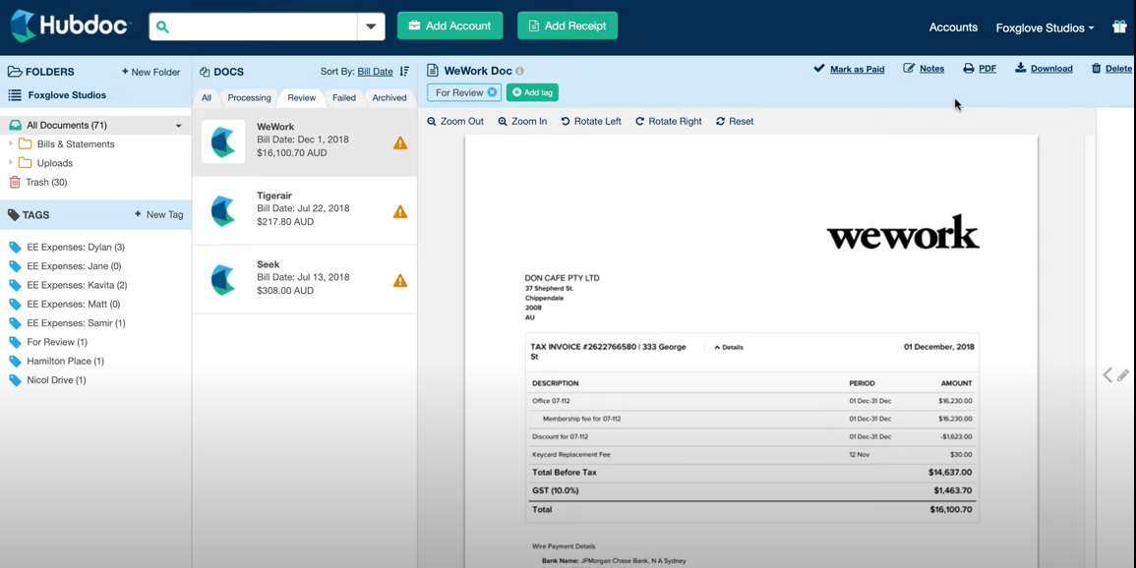The height and width of the screenshot is (568, 1136).
Task: Open the Foxglove Studios account menu
Action: point(1045,28)
